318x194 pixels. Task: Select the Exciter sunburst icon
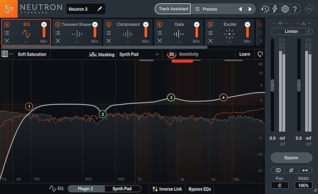pos(229,34)
